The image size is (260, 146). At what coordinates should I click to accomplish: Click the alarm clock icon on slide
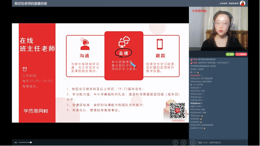(25, 69)
